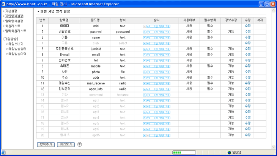Click the move-down arrow for 사진 row
Image resolution: width=277 pixels, height=156 pixels.
pos(148,72)
